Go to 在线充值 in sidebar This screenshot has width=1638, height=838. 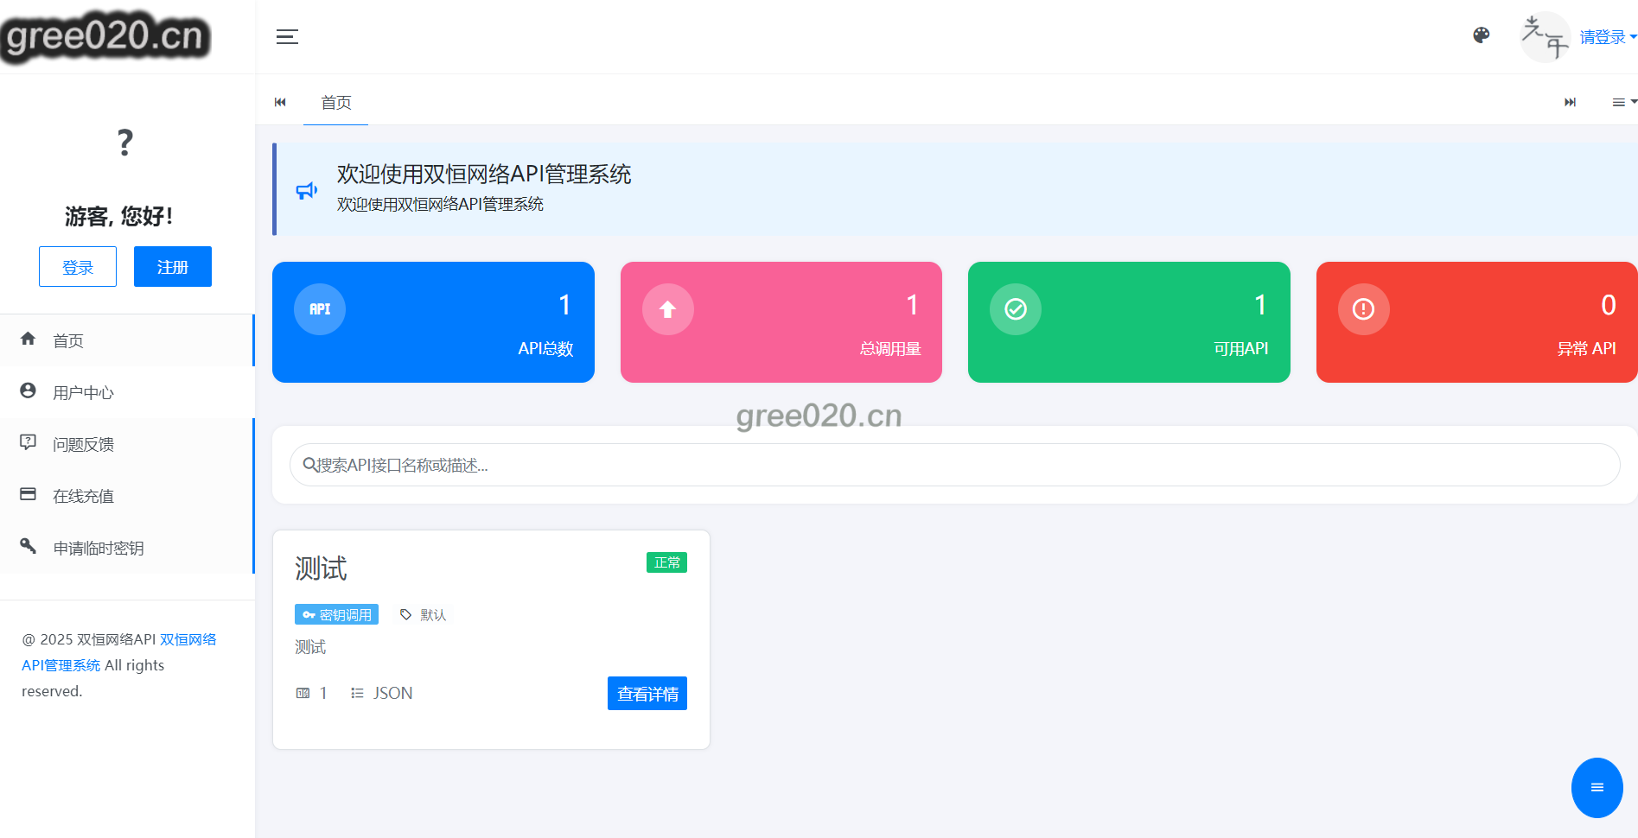pyautogui.click(x=83, y=496)
